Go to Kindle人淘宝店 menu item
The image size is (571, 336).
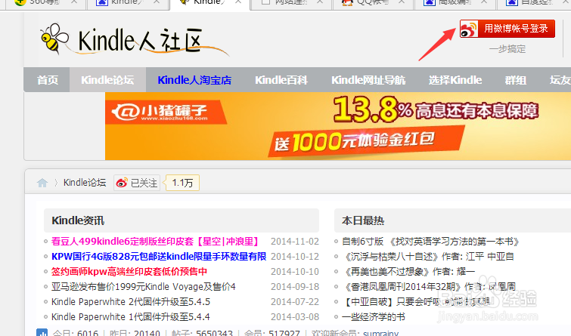[x=194, y=80]
